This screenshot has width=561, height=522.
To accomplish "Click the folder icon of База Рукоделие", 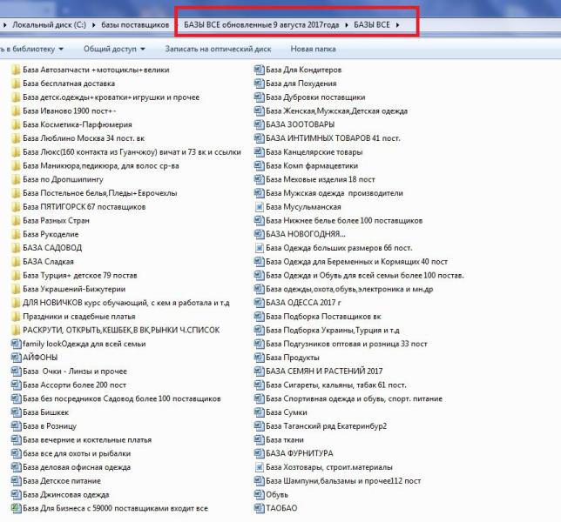I will point(16,234).
